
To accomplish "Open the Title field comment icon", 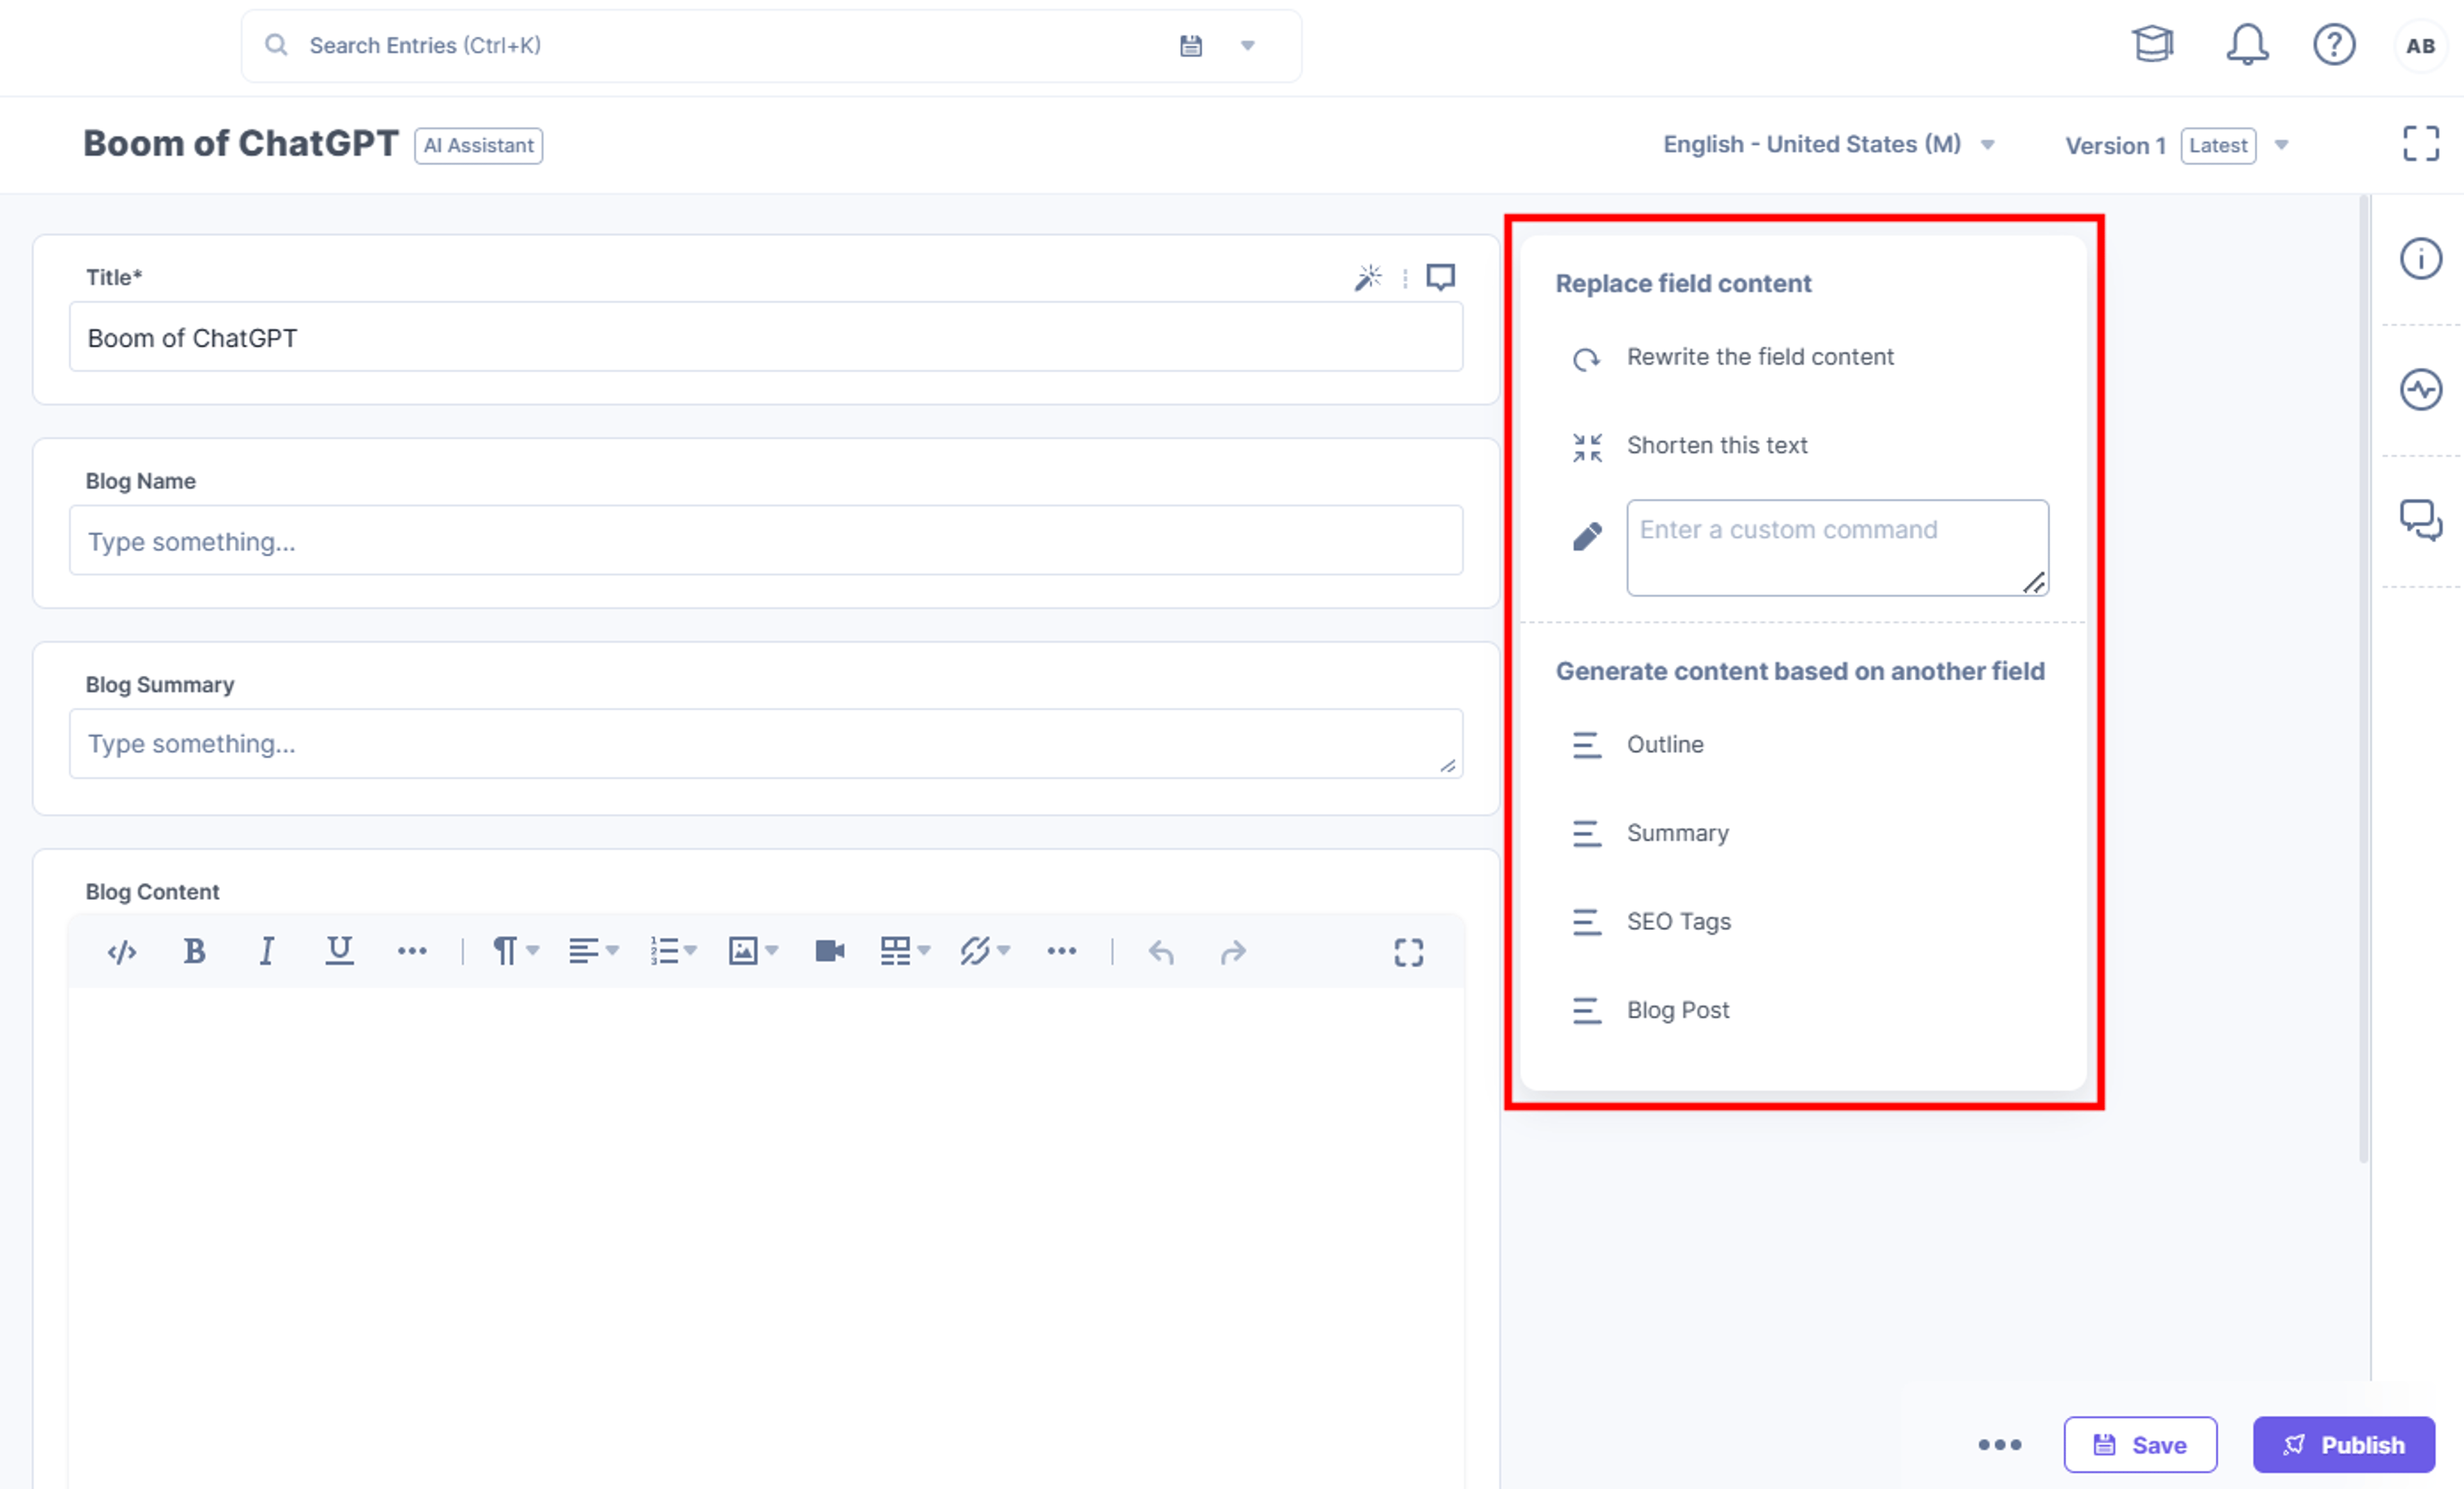I will point(1440,277).
